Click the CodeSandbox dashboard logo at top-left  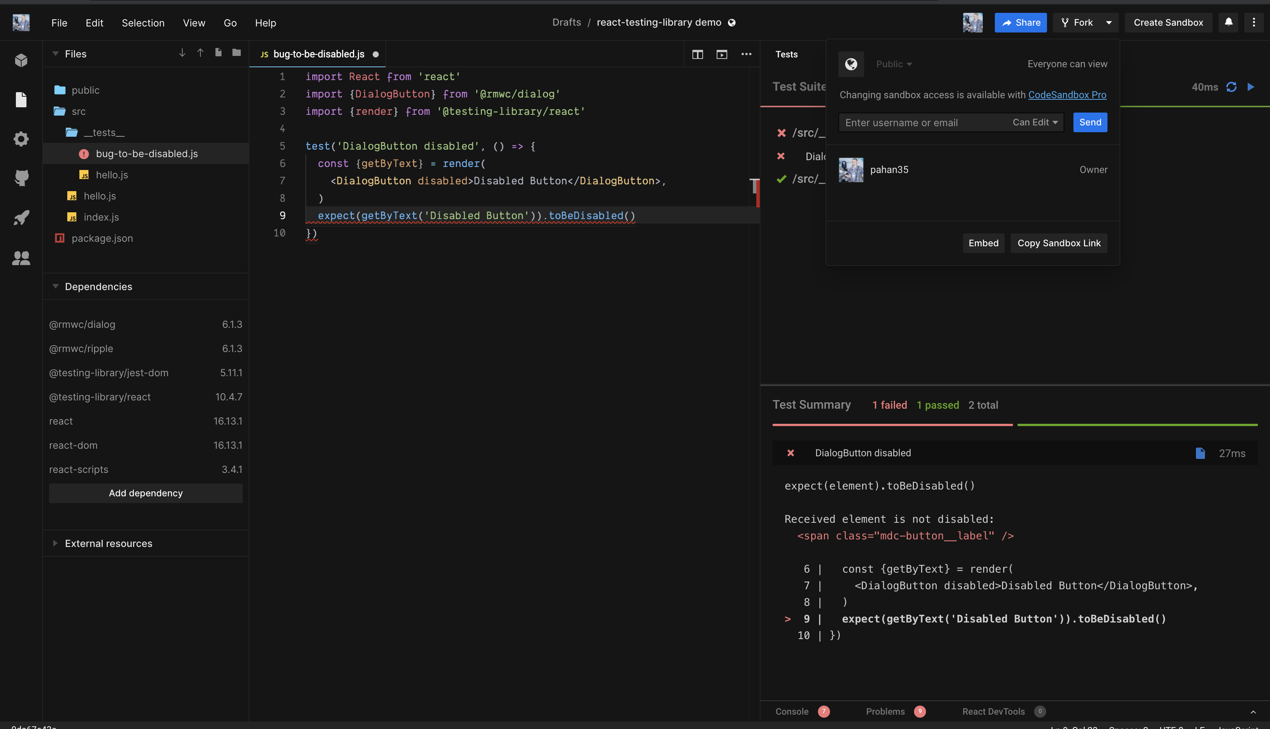point(21,23)
